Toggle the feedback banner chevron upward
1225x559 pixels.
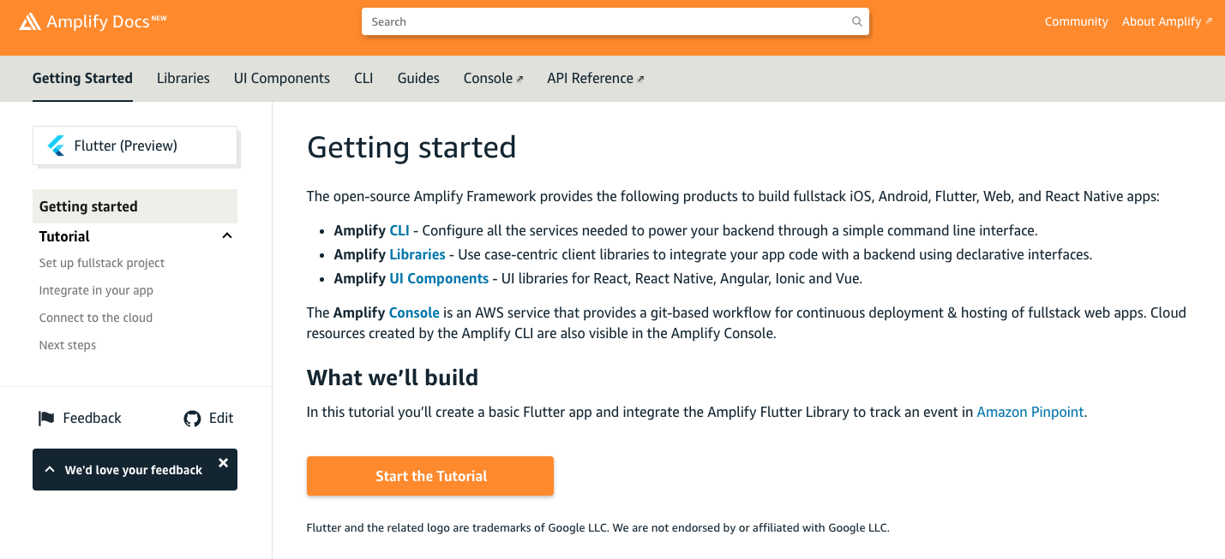pos(50,469)
